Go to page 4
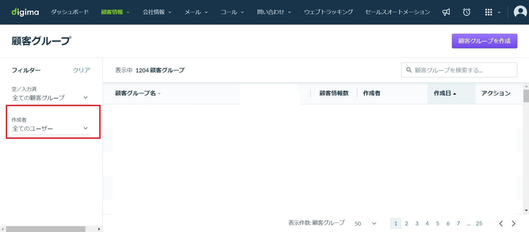 pos(427,223)
